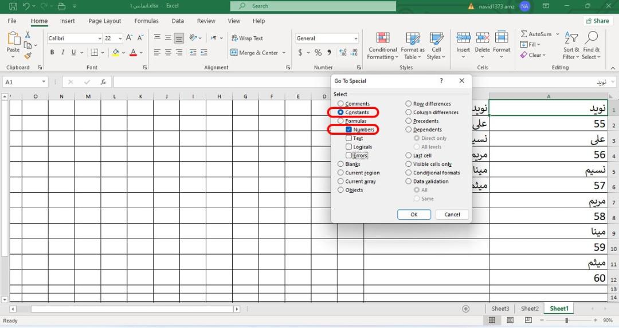This screenshot has height=328, width=619.
Task: Expand the Clear dropdown
Action: tap(543, 55)
